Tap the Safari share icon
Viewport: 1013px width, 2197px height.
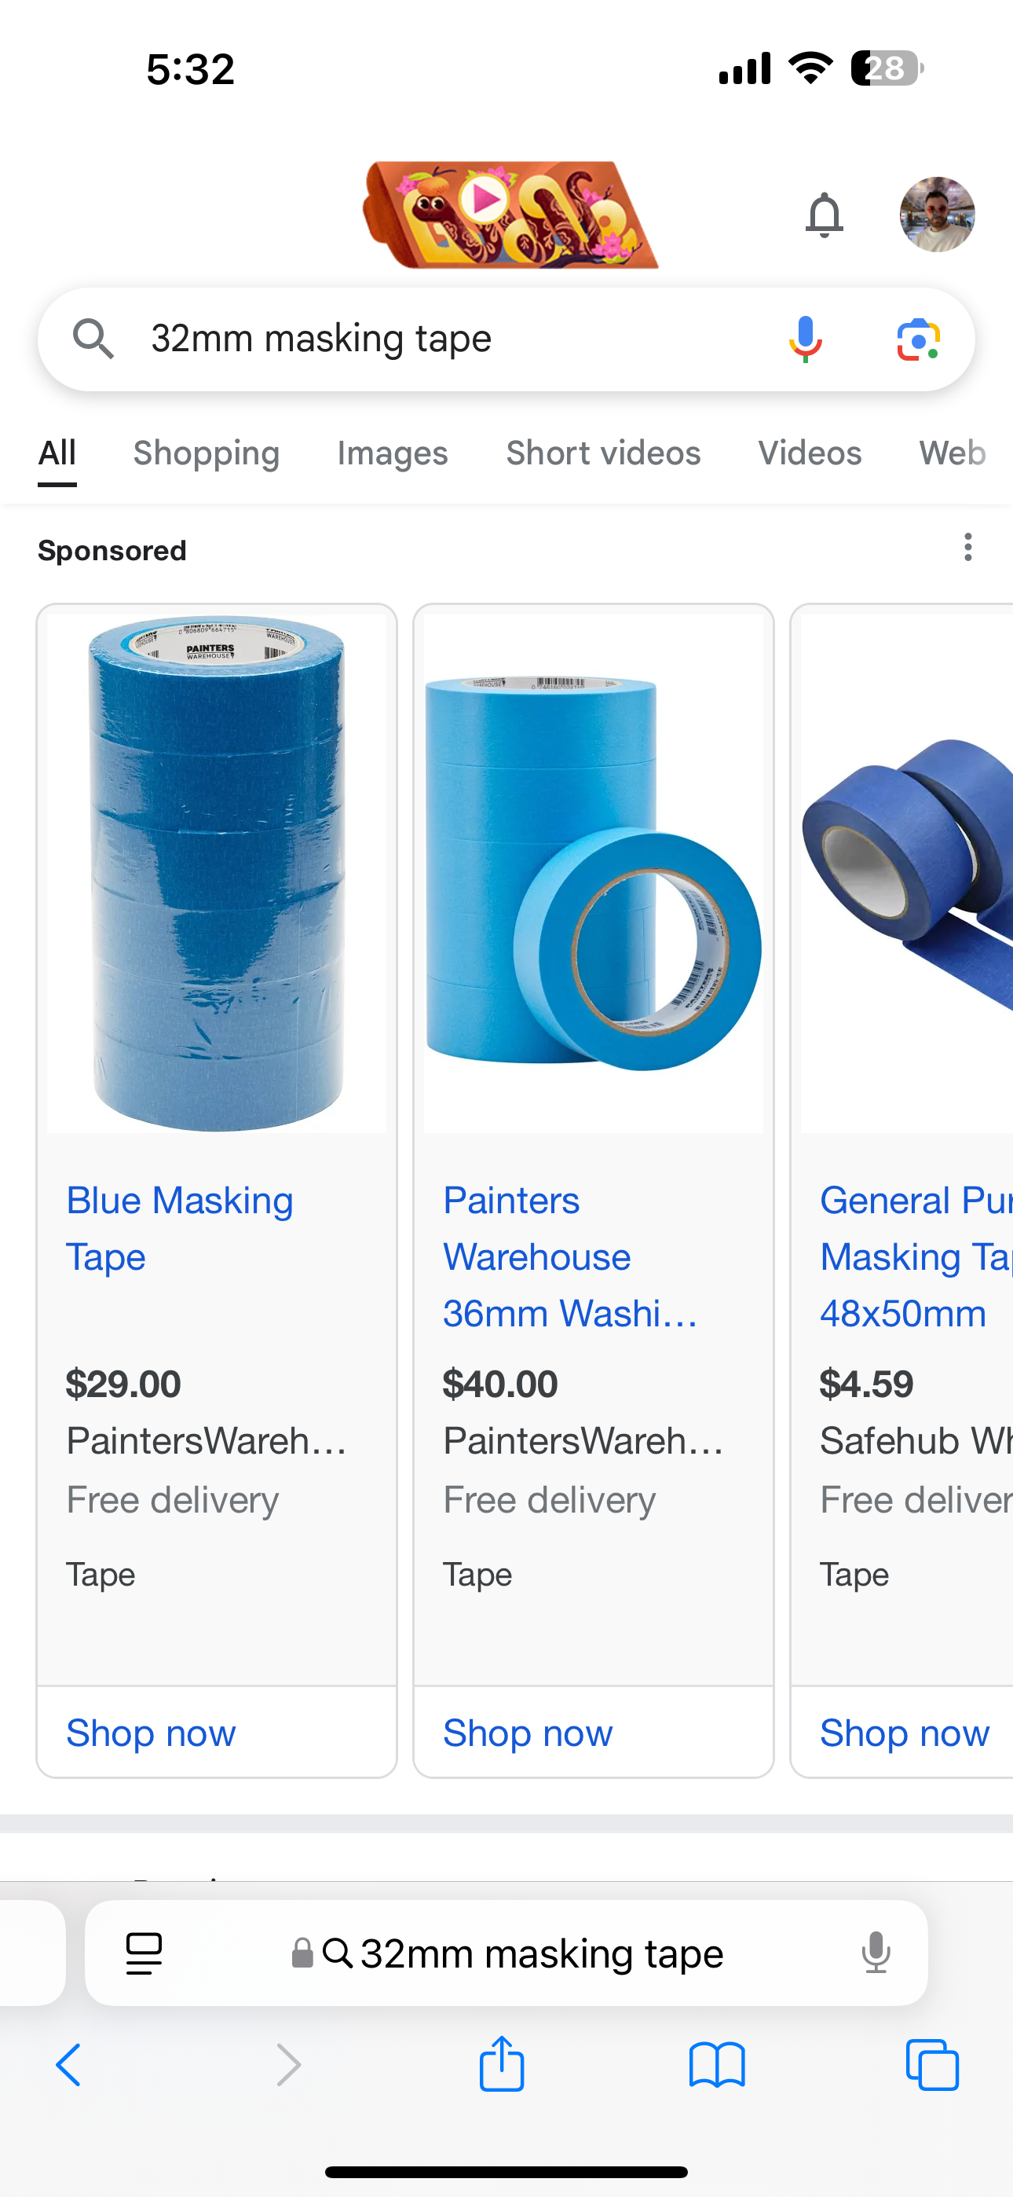point(501,2064)
